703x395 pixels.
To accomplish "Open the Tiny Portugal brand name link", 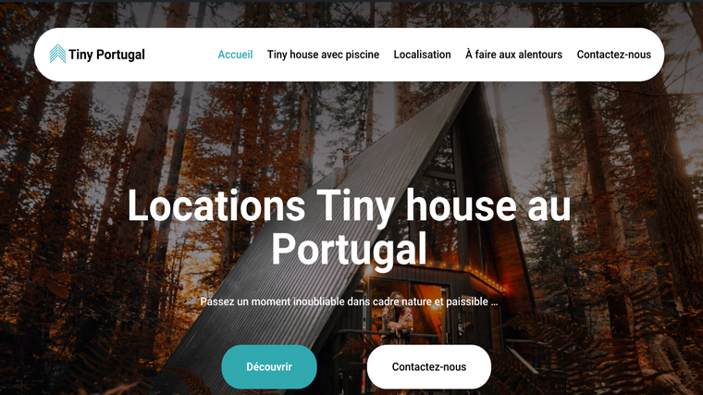I will 106,55.
